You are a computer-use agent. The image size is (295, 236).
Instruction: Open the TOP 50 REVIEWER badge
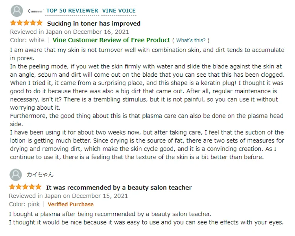pos(72,11)
